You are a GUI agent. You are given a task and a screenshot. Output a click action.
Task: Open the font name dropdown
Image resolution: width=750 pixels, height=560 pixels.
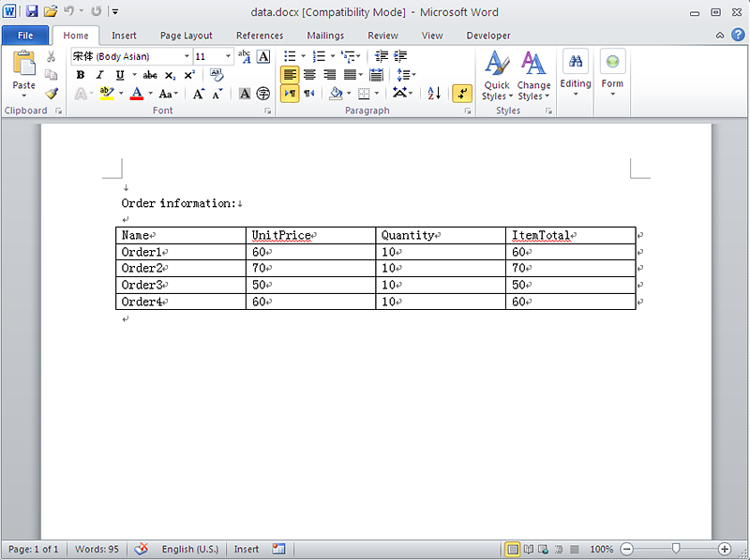point(187,56)
